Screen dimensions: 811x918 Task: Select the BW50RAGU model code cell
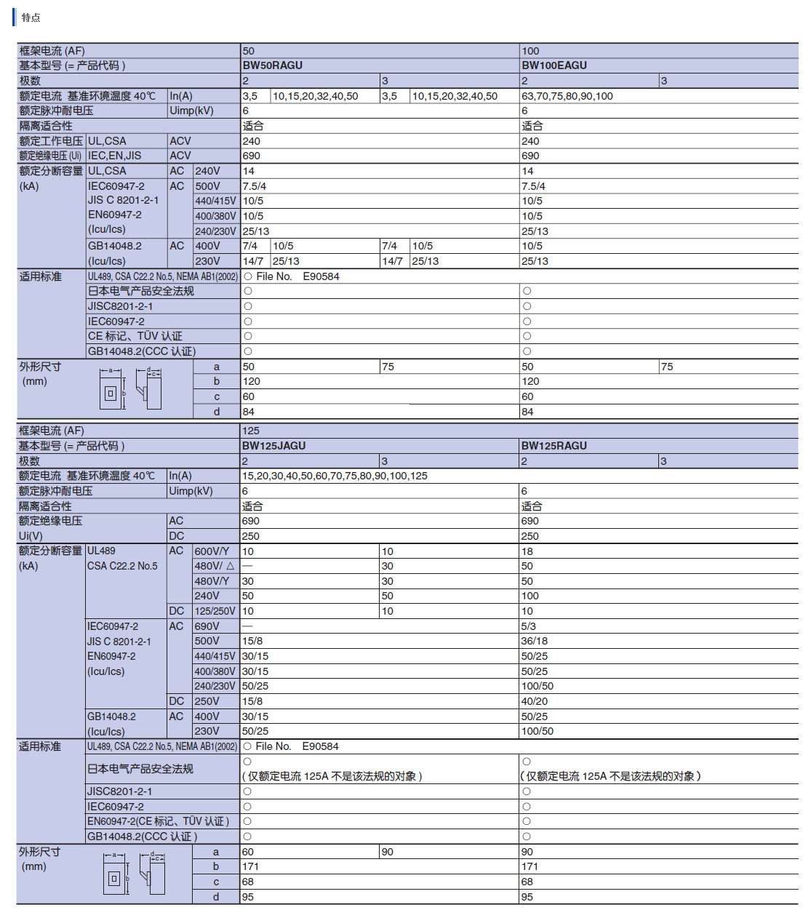(x=380, y=65)
